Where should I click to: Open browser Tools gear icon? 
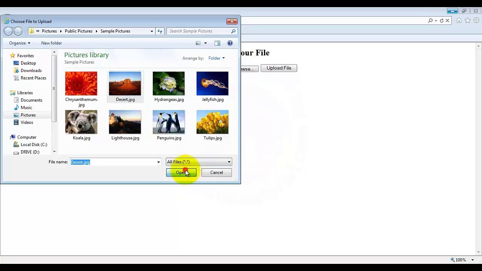[476, 21]
